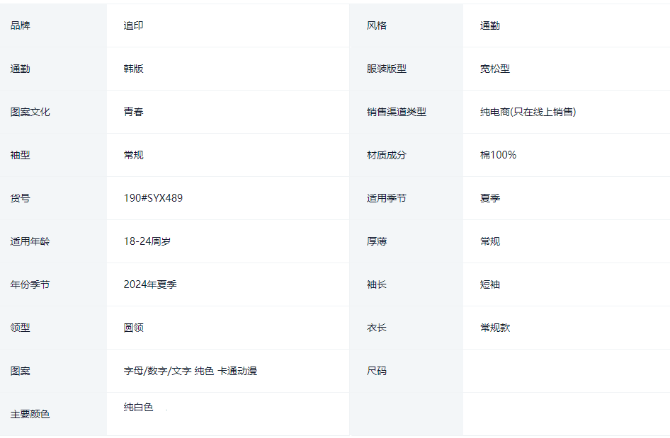Click the 夏季 applicable season value

(x=490, y=198)
